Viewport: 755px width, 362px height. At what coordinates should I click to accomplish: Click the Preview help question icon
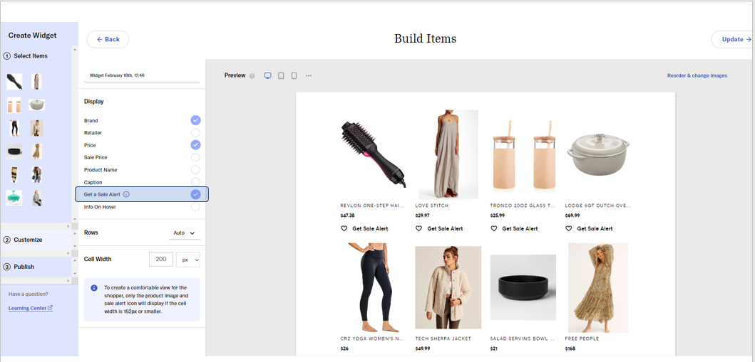click(x=252, y=76)
